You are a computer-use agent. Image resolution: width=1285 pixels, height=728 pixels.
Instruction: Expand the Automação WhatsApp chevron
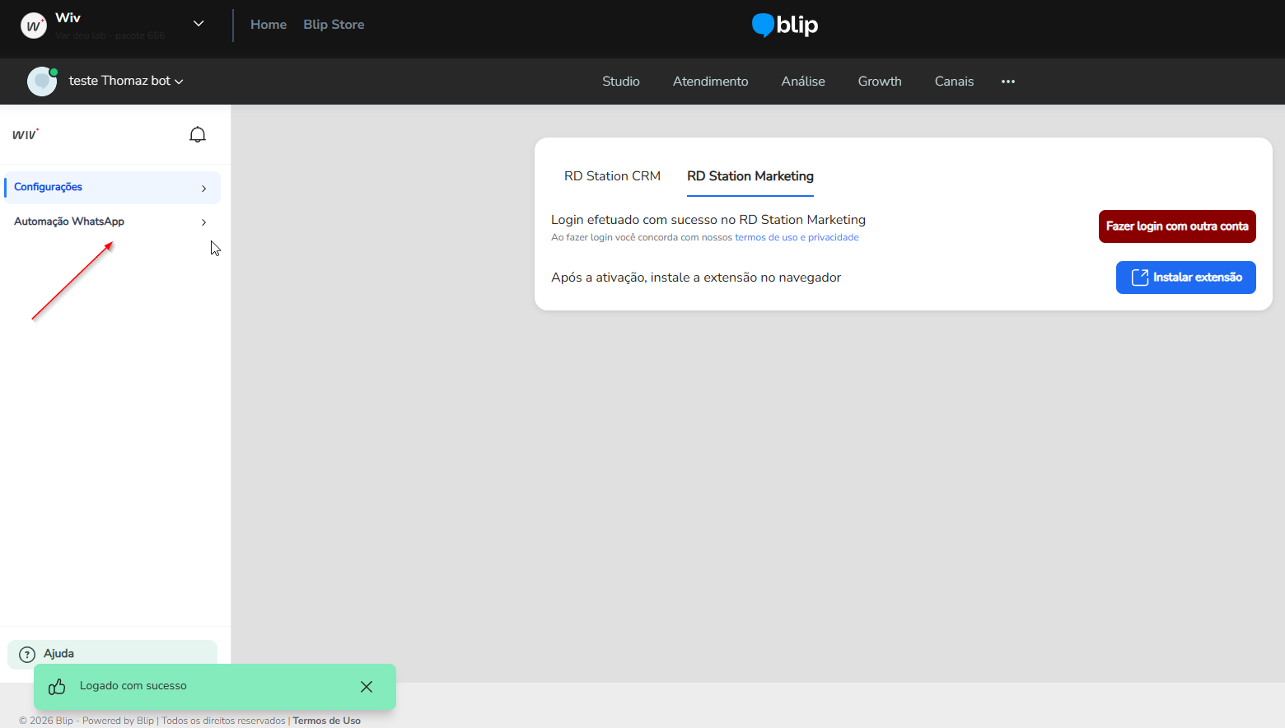(204, 222)
